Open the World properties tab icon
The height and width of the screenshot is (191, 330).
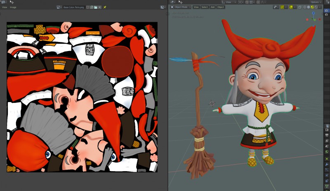(327, 151)
